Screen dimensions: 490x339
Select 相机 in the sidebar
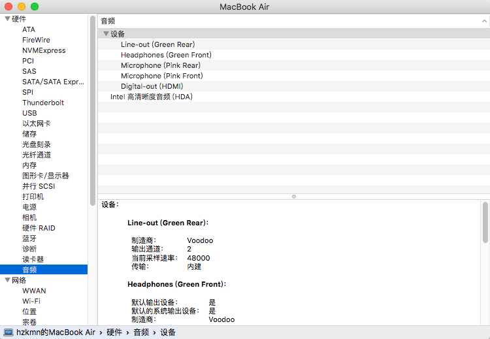[29, 218]
